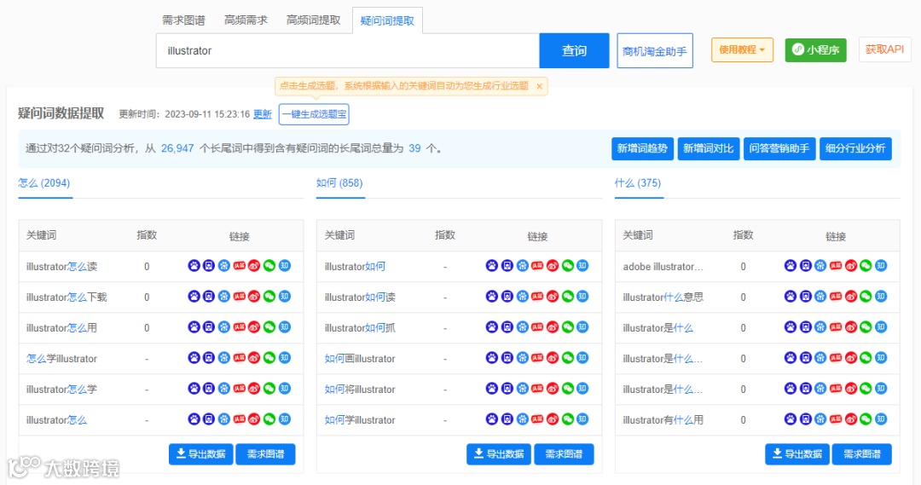Click 需求图谱 button under 如何 table
The image size is (921, 485).
coord(564,453)
